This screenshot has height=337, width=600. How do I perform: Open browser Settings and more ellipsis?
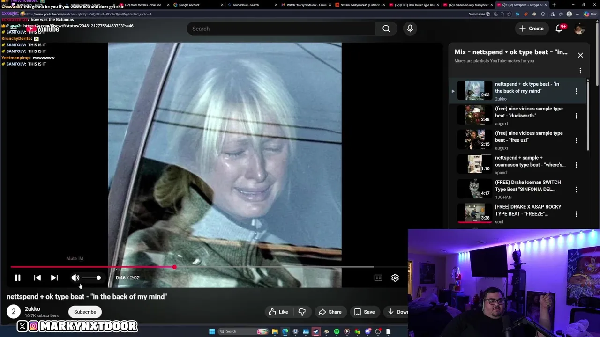coord(577,14)
